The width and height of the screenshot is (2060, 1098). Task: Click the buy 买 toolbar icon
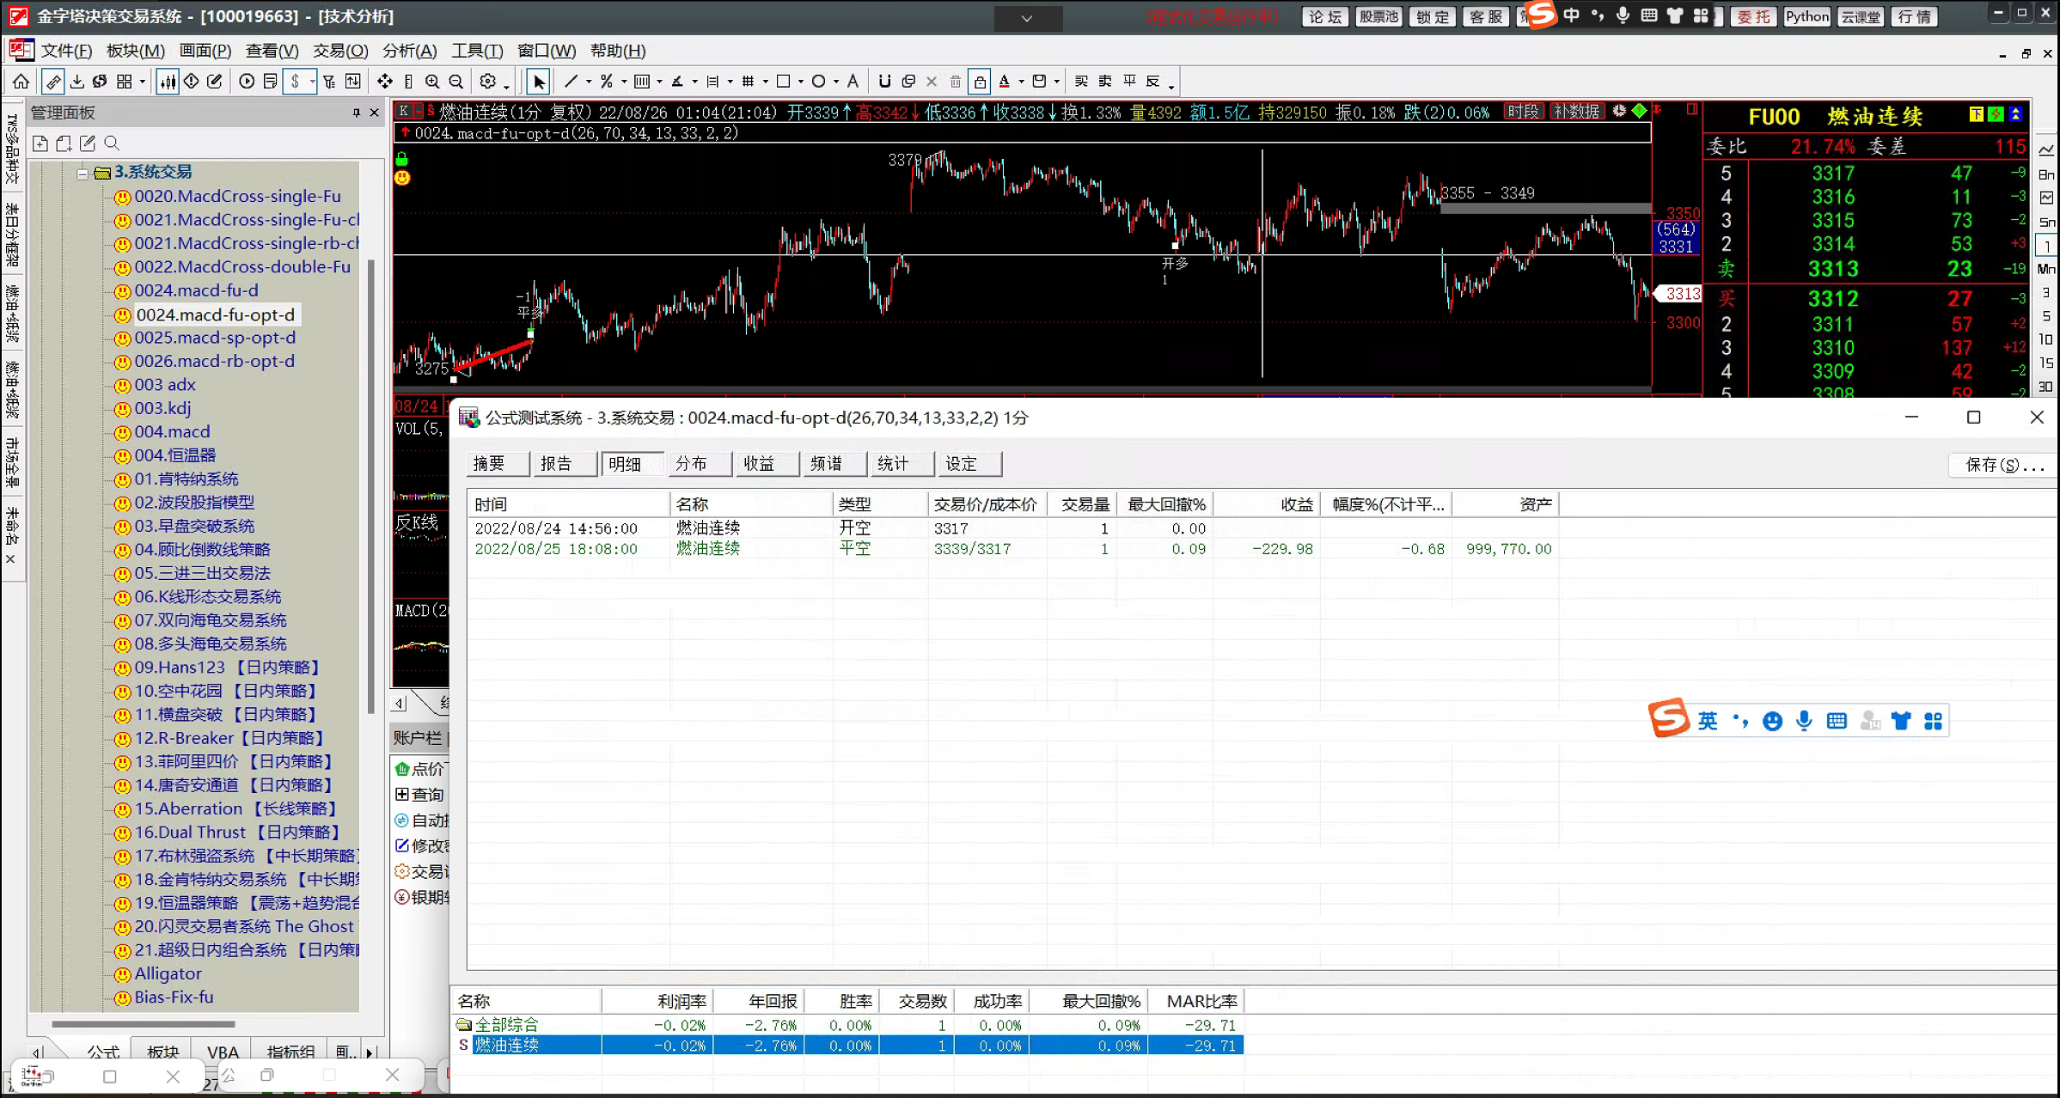1081,81
